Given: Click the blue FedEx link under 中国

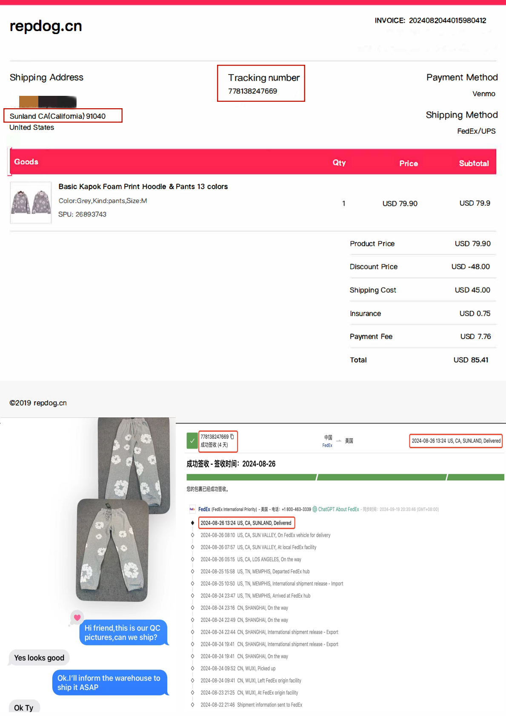Looking at the screenshot, I should [x=327, y=446].
